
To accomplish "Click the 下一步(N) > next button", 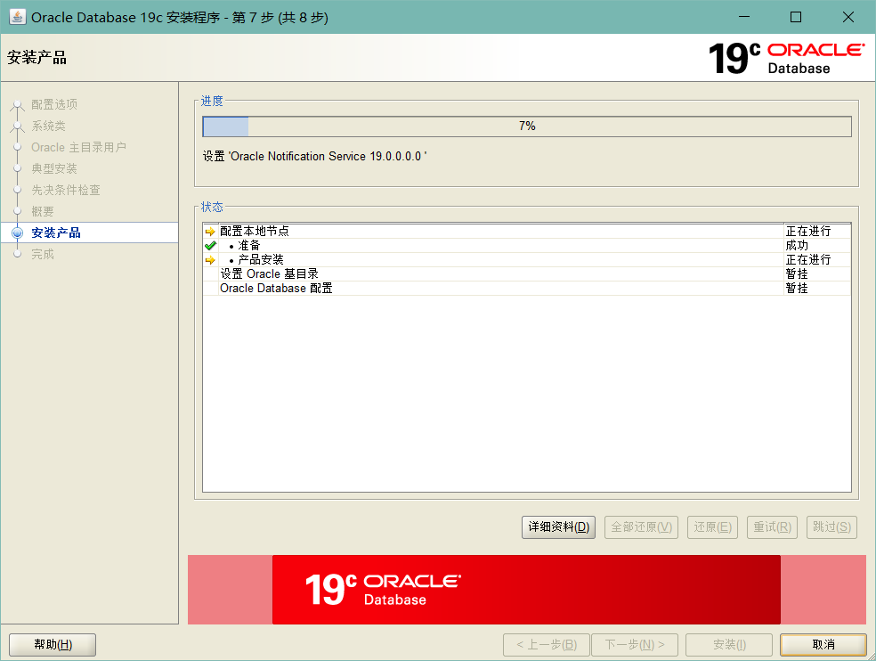I will point(635,645).
